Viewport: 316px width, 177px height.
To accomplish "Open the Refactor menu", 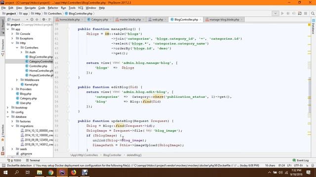I will (x=53, y=8).
